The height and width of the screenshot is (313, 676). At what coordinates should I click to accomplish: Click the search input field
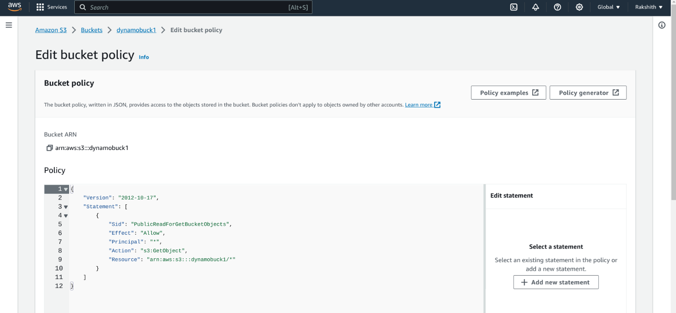(x=193, y=7)
